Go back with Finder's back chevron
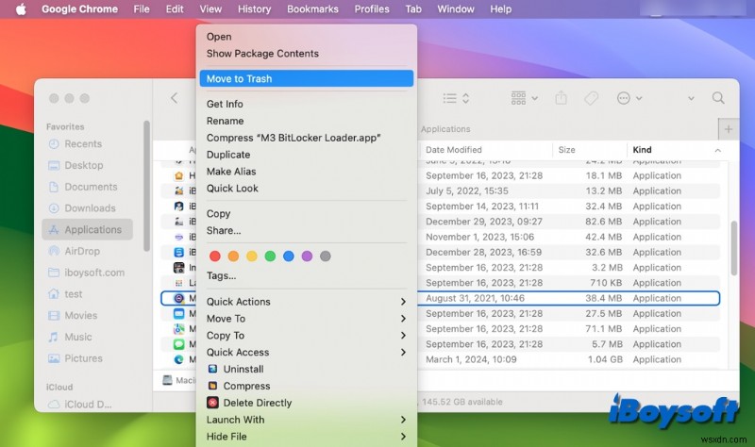Screen dimensions: 755x447 (x=175, y=98)
